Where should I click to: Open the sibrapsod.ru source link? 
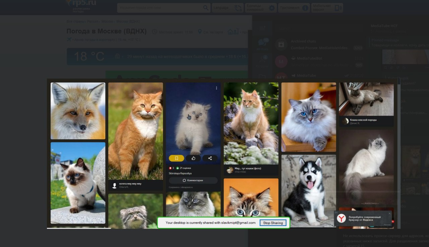click(x=181, y=187)
